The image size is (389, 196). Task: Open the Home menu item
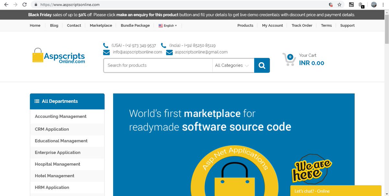point(35,26)
